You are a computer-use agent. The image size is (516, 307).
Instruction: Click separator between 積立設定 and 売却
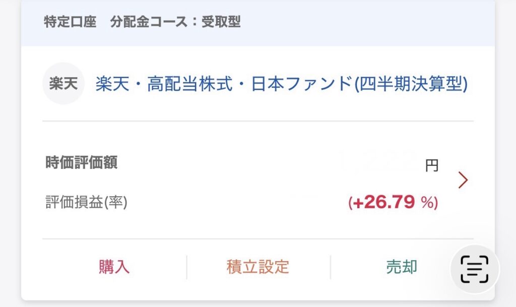coord(330,267)
